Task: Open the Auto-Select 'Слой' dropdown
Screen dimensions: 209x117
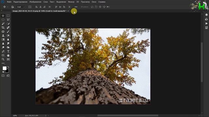Action: click(21, 7)
